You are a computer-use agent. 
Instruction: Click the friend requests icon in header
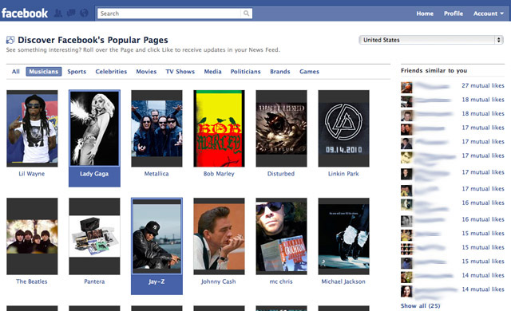click(x=58, y=14)
